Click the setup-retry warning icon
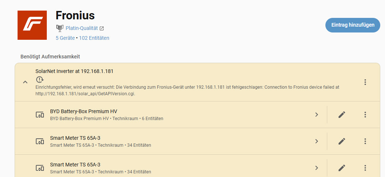The image size is (385, 177). (x=39, y=80)
